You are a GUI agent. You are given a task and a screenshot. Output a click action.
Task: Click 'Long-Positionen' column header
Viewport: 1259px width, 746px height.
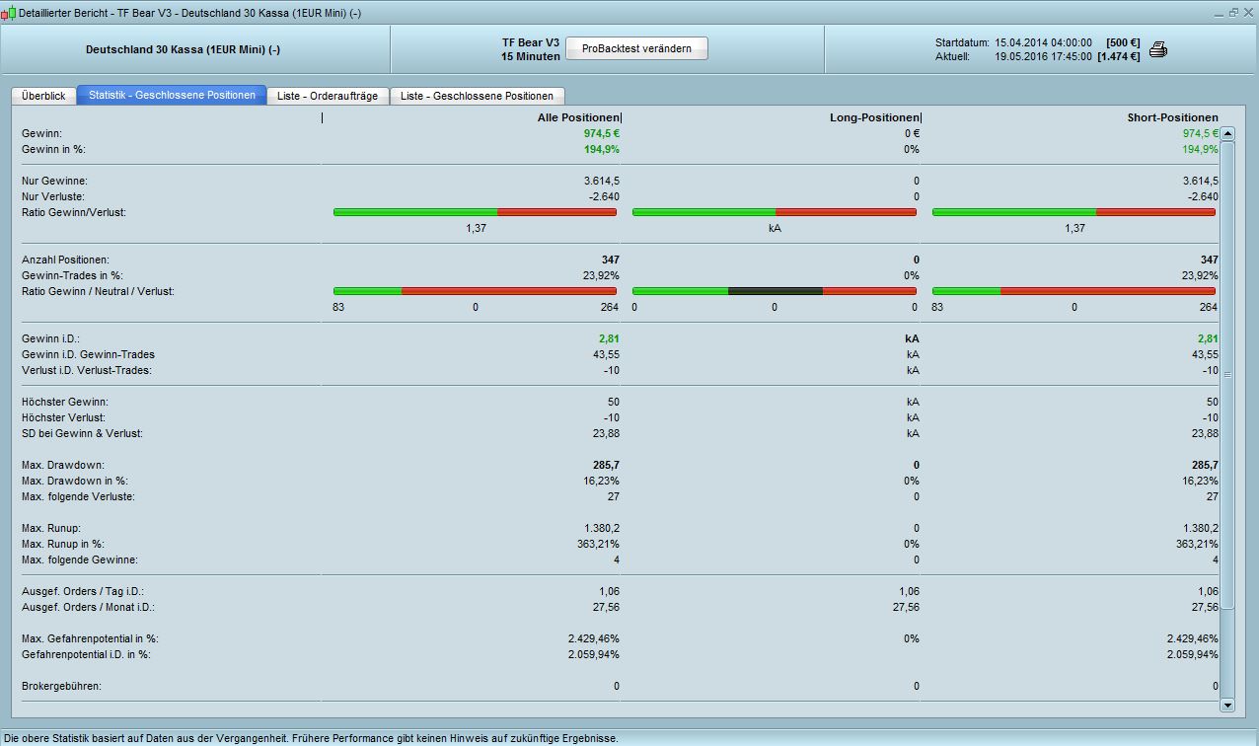point(874,117)
